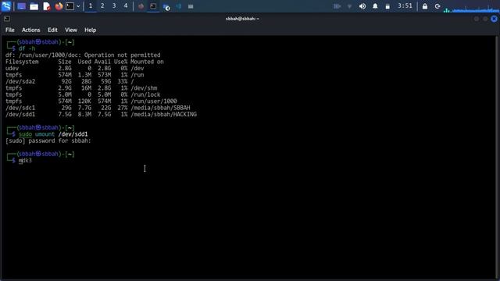Launch Firefox from the top panel

(x=59, y=6)
